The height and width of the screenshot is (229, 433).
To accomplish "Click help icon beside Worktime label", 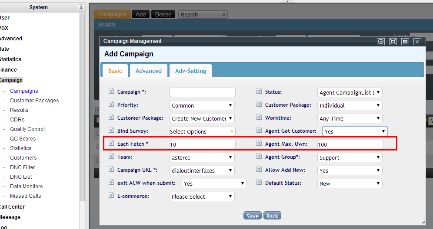I will coord(259,118).
